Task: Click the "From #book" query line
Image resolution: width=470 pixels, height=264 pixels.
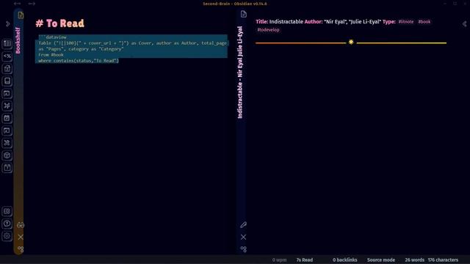Action: point(51,55)
